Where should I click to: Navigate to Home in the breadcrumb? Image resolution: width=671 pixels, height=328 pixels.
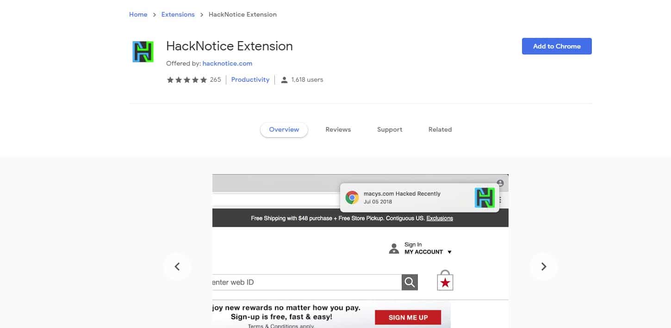click(138, 15)
